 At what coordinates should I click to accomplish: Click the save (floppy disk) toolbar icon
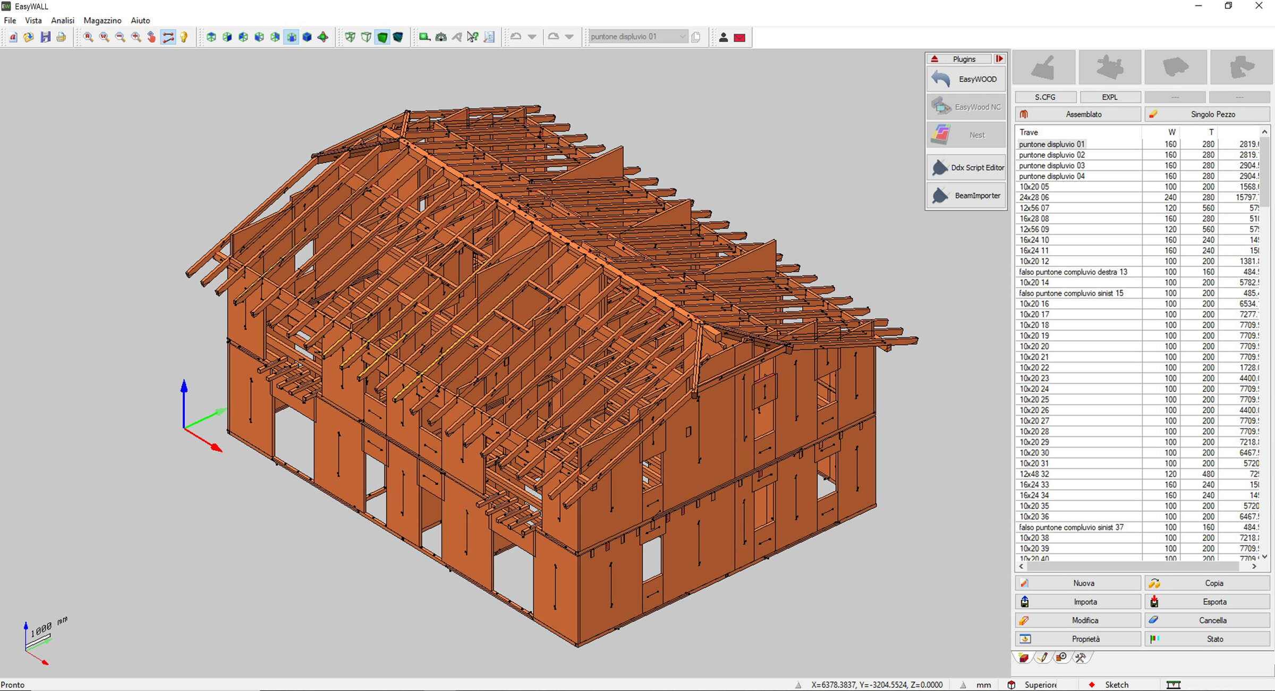coord(45,37)
